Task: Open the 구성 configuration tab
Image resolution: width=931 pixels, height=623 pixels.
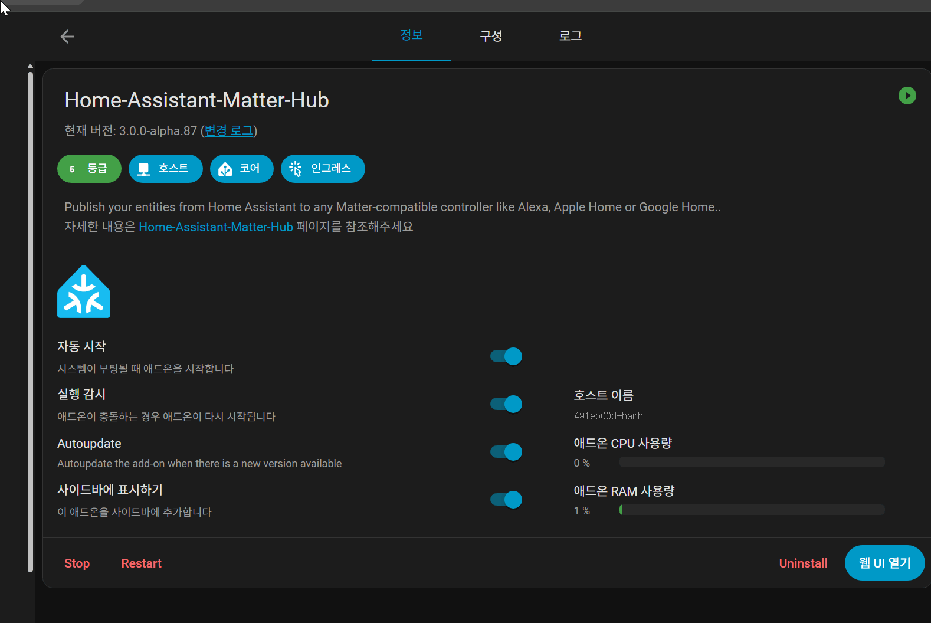Action: 491,36
